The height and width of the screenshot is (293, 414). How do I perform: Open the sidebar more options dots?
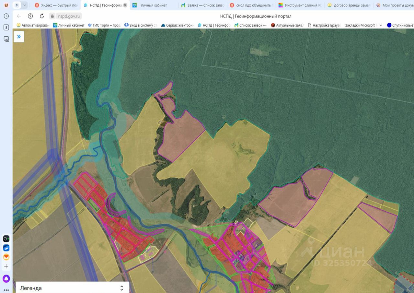click(x=6, y=290)
